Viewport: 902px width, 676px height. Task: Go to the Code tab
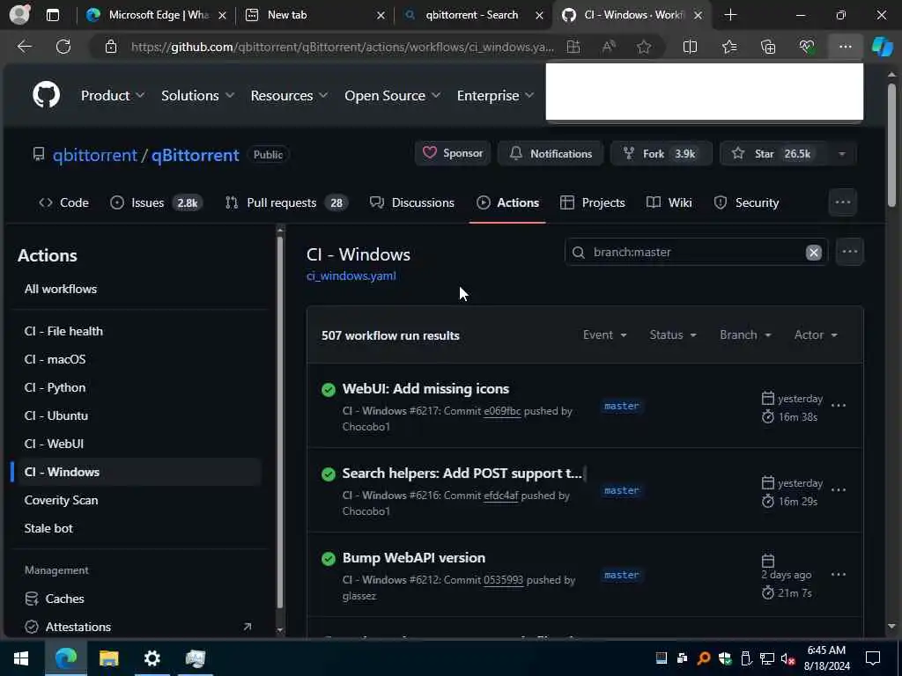click(63, 202)
